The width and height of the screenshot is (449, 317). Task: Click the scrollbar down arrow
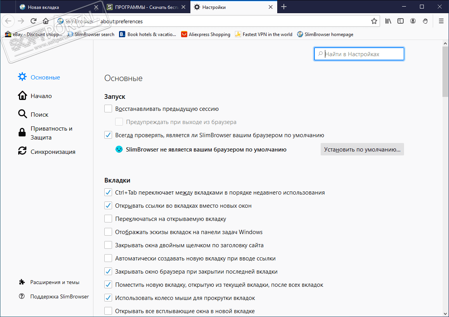pos(445,314)
